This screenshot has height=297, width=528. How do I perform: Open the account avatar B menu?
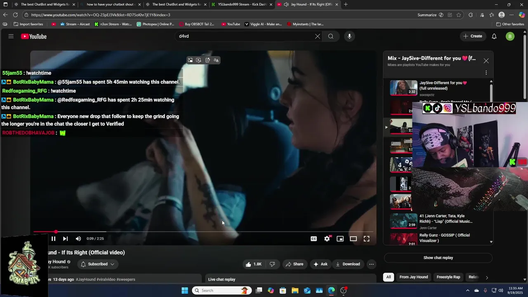coord(510,36)
